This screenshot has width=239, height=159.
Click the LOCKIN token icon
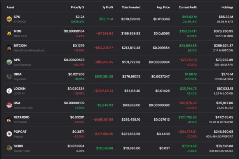(x=9, y=91)
